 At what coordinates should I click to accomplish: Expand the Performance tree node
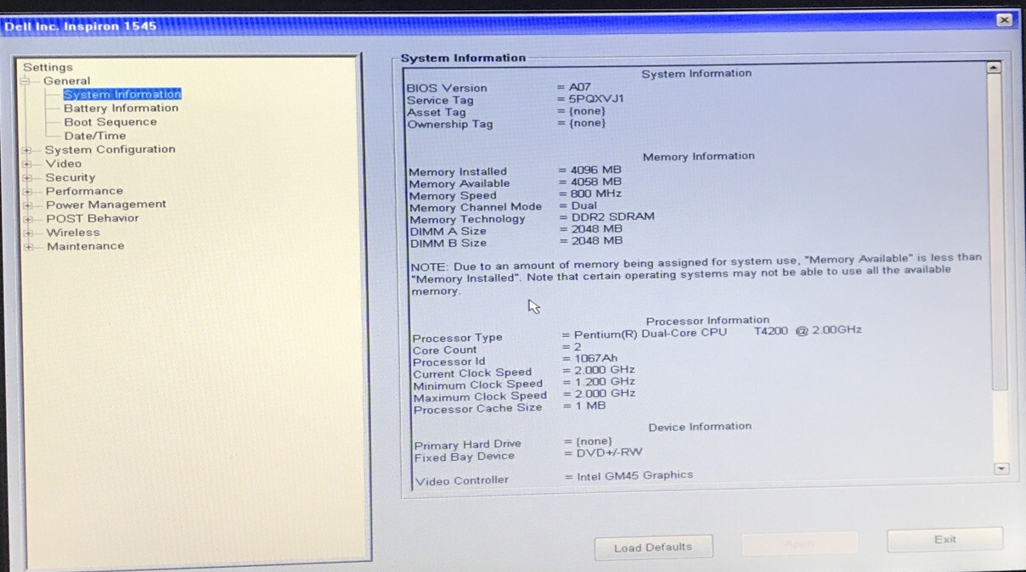coord(27,192)
